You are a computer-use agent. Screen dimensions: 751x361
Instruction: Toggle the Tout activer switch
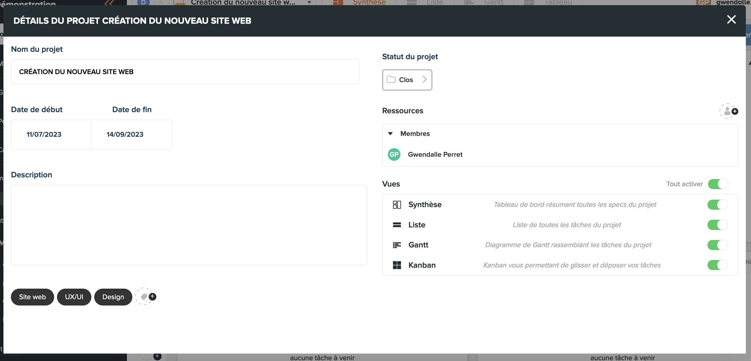tap(718, 184)
